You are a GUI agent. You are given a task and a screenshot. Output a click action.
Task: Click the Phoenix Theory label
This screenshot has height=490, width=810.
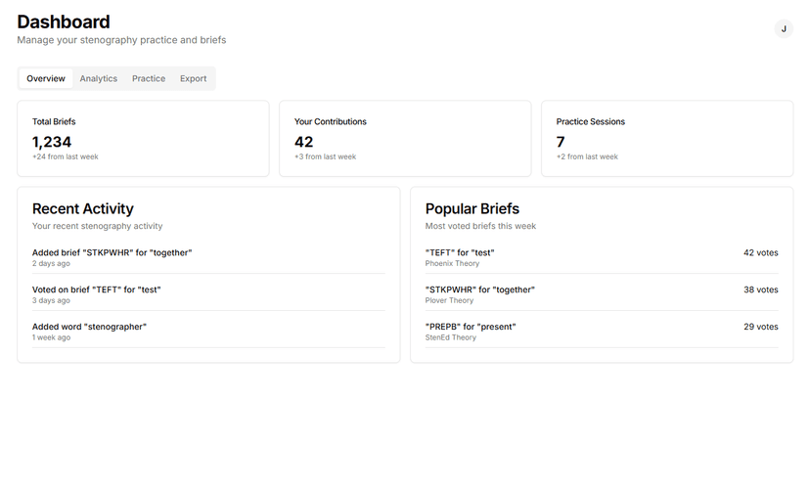click(452, 263)
